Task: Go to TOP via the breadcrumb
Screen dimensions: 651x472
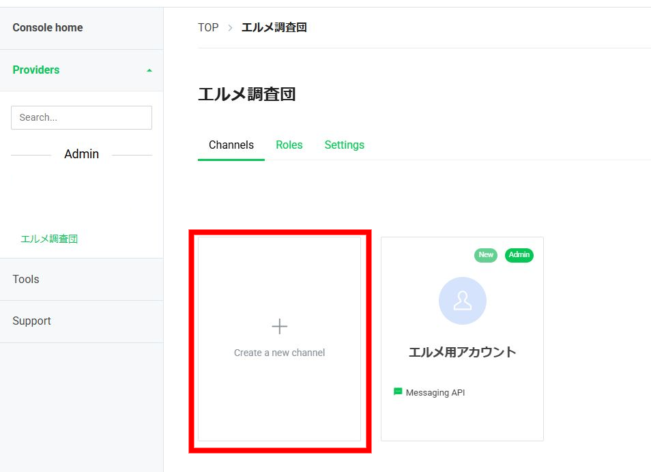Action: [x=208, y=28]
